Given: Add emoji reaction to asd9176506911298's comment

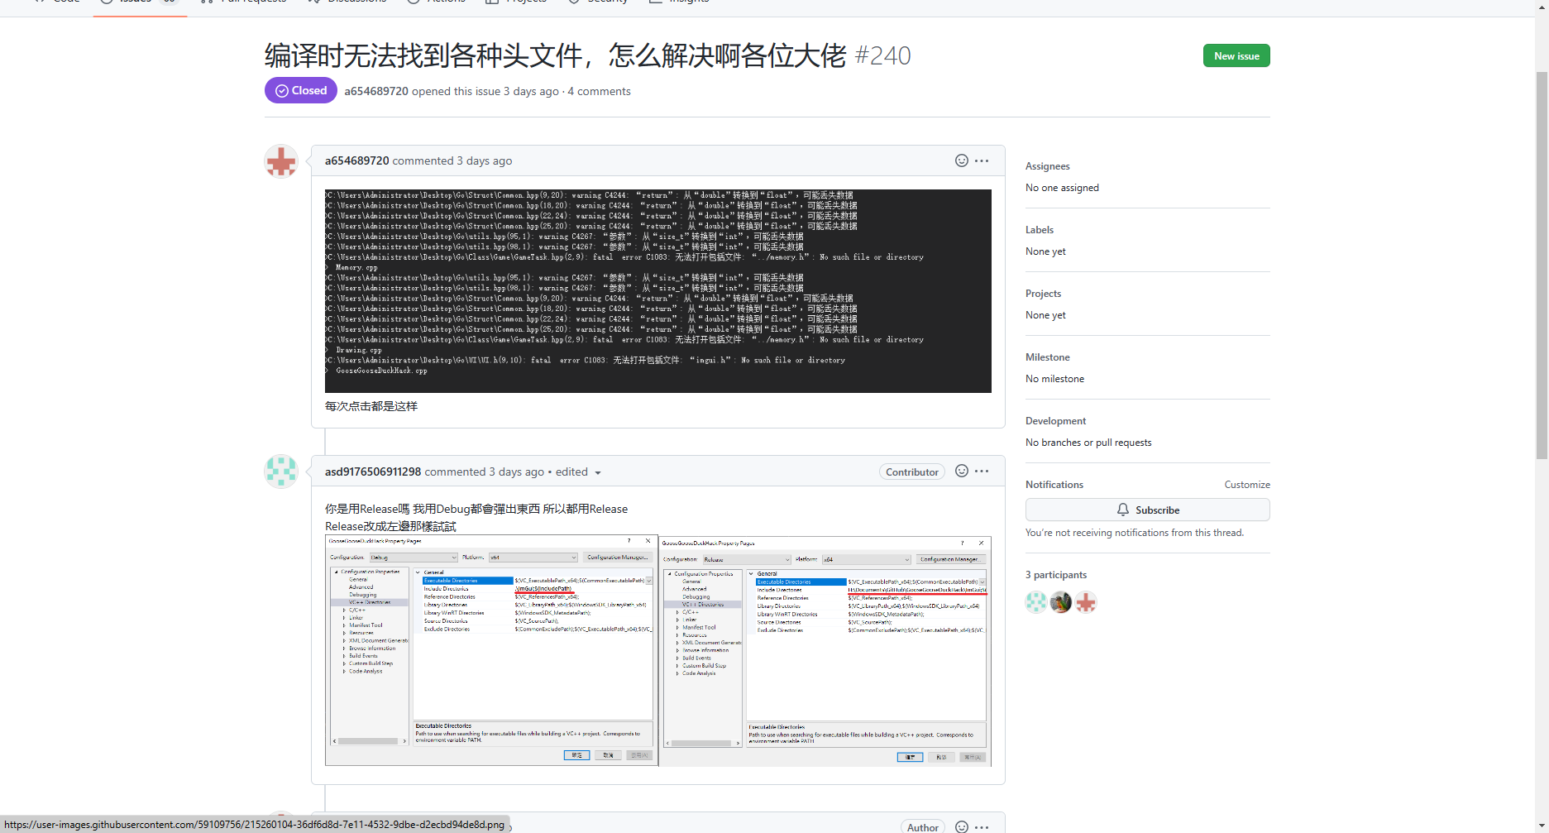Looking at the screenshot, I should [962, 471].
